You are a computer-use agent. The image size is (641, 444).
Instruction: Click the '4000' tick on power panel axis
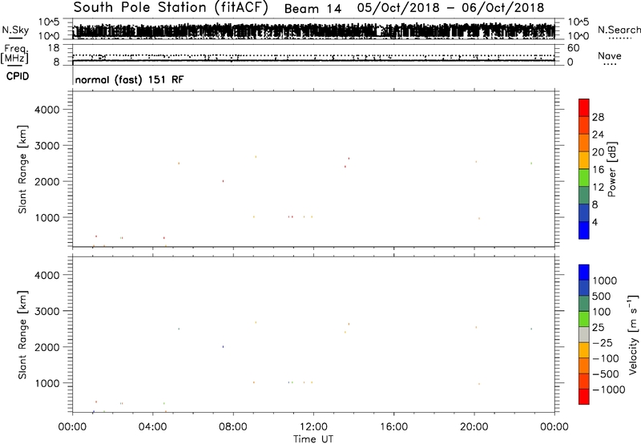[x=47, y=110]
